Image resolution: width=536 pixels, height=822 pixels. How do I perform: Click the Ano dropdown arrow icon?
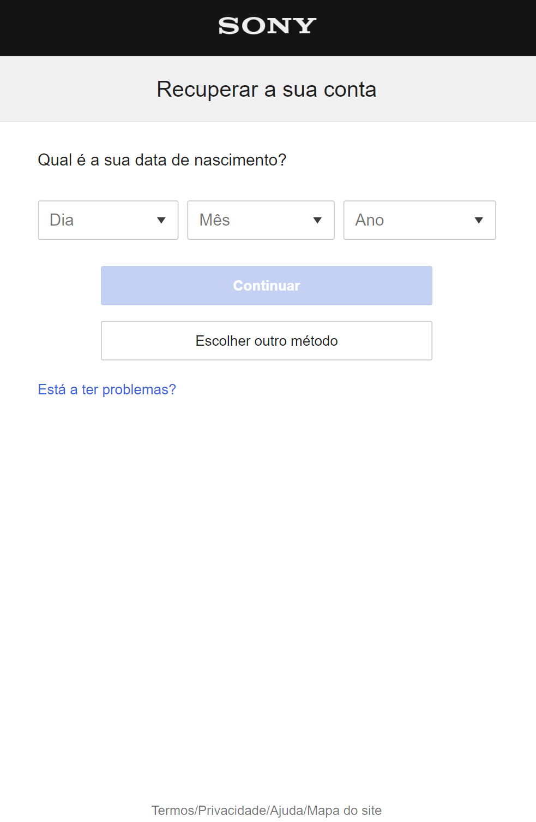point(479,220)
